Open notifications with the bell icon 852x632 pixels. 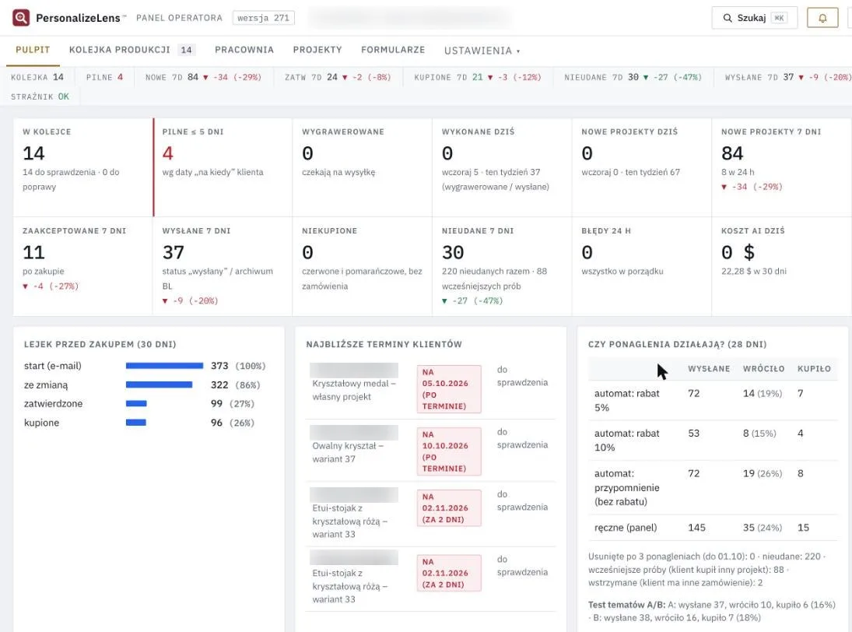(822, 18)
